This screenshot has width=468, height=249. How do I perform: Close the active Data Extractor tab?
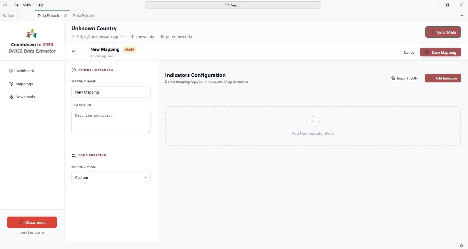66,15
